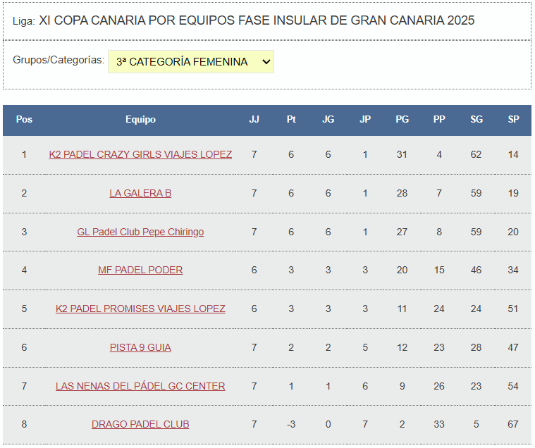Click the Equipo column header
The image size is (535, 448).
click(x=140, y=120)
